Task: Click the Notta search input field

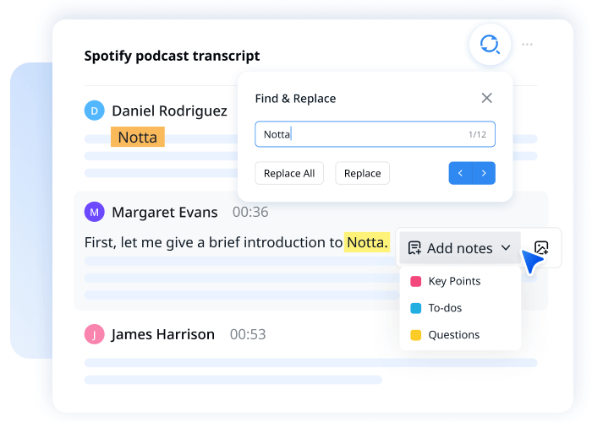Action: (x=375, y=134)
